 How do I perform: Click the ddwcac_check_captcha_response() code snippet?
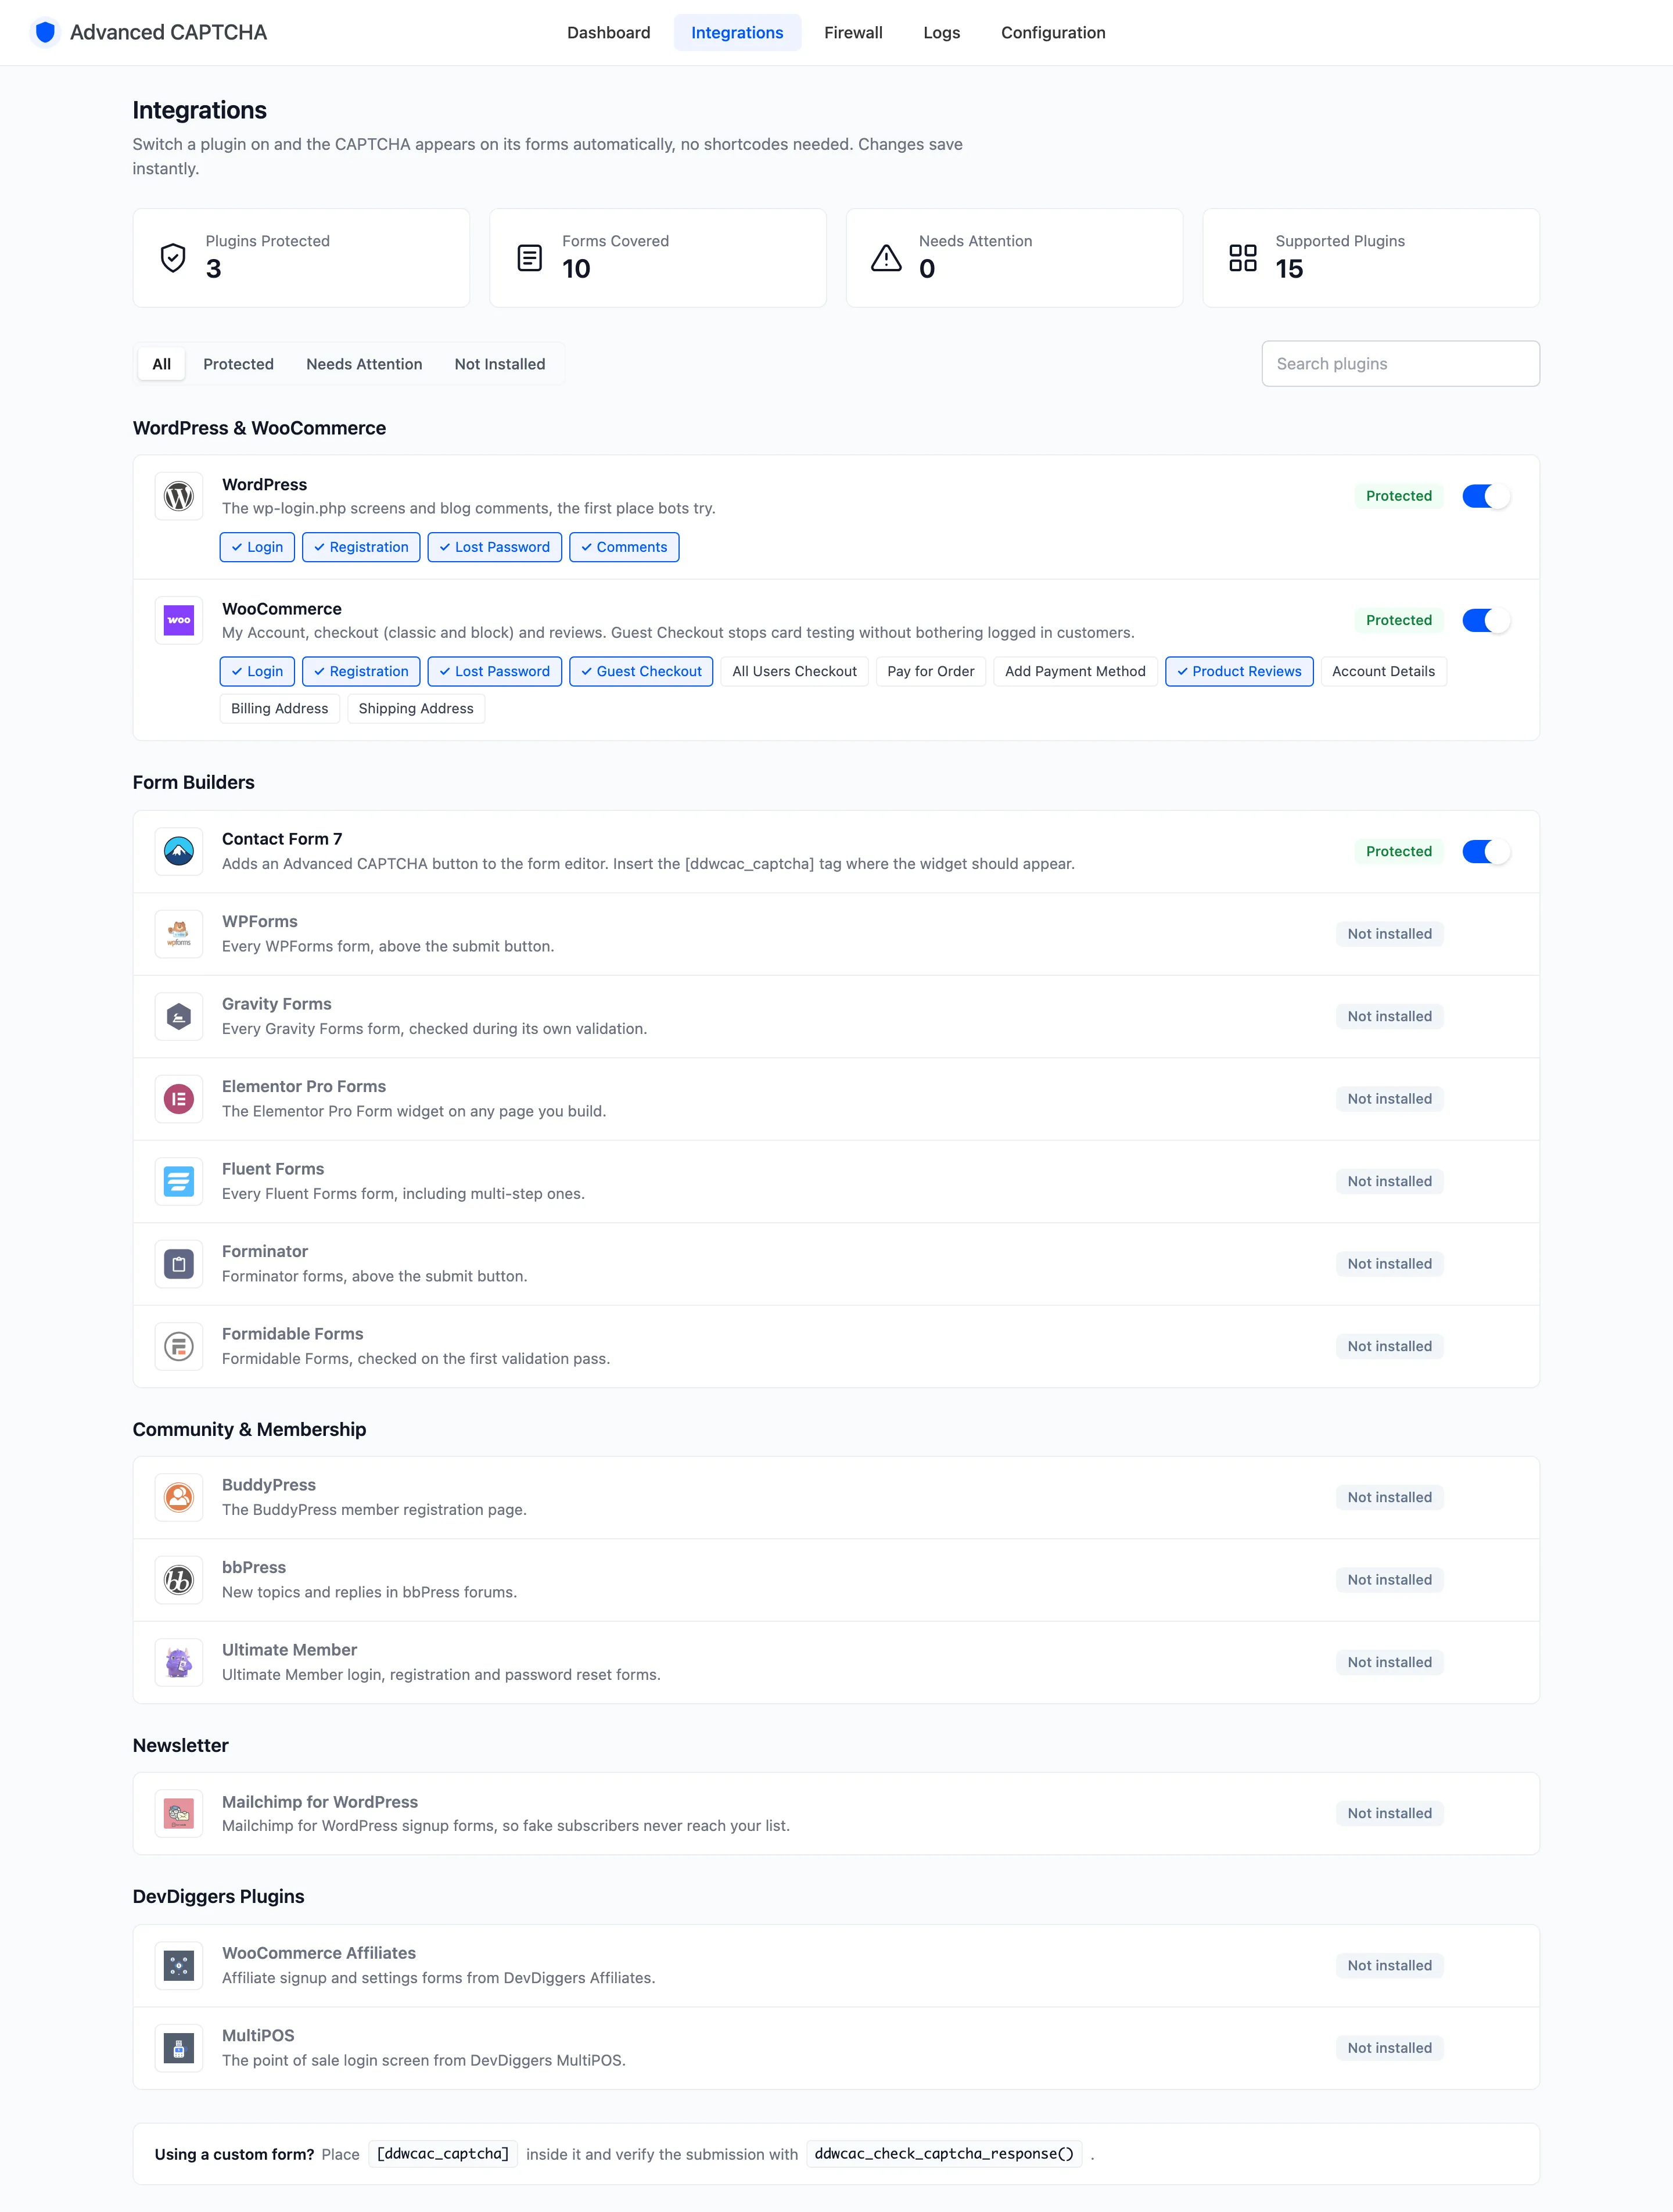click(944, 2154)
